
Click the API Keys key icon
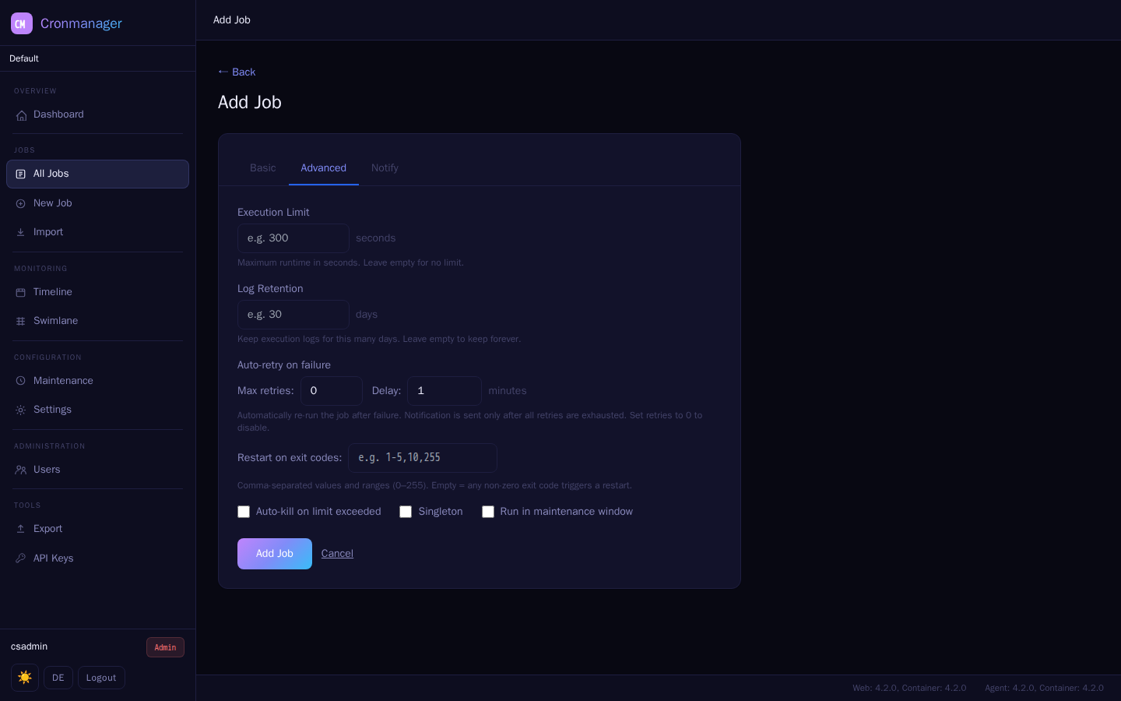(x=21, y=559)
